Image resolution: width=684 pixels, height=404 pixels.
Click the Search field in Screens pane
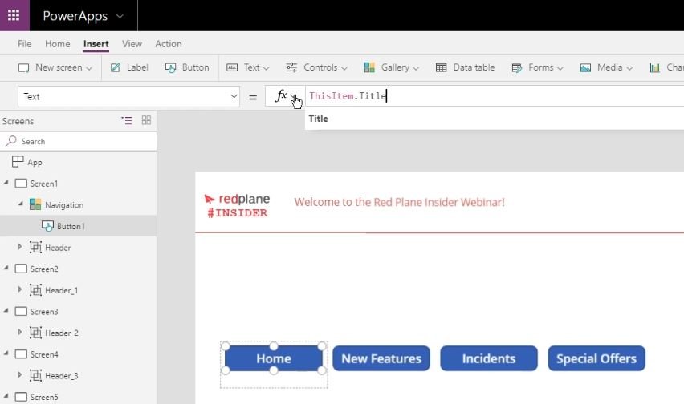79,142
